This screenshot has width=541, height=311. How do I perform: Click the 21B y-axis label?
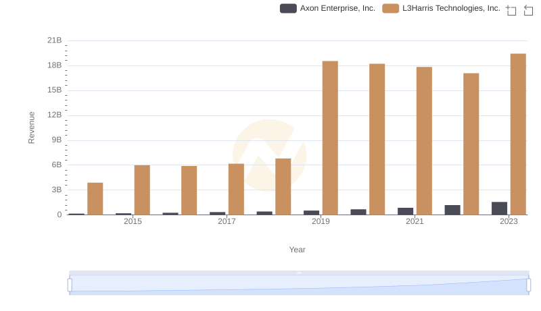tap(55, 40)
